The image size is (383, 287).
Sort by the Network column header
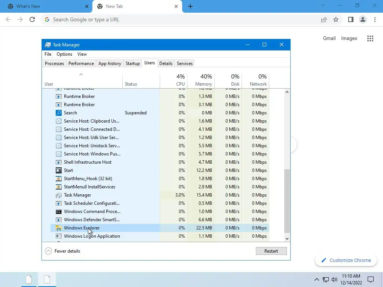[x=256, y=80]
